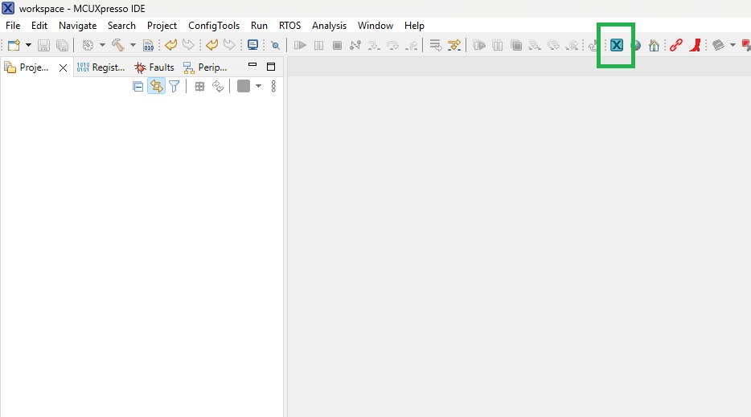
Task: Open dropdown arrow beside the New icon
Action: 28,46
